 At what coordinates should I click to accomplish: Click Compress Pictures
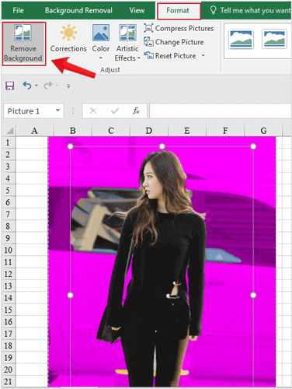point(179,28)
